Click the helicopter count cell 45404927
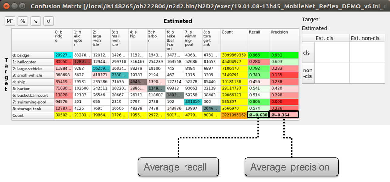The width and height of the screenshot is (390, 182). [234, 62]
